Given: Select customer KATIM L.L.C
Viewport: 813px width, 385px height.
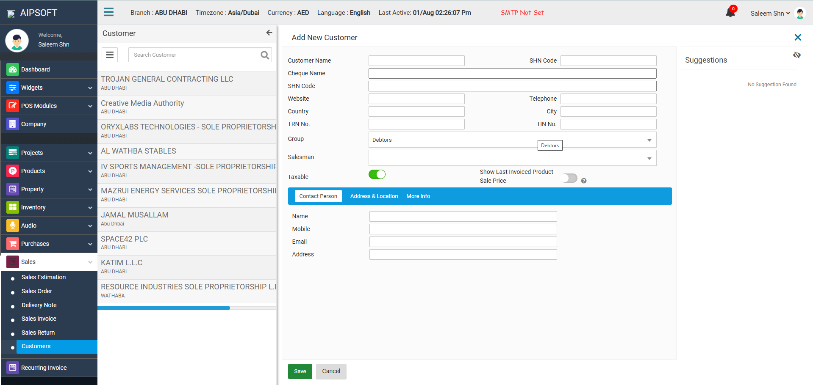Looking at the screenshot, I should tap(187, 267).
